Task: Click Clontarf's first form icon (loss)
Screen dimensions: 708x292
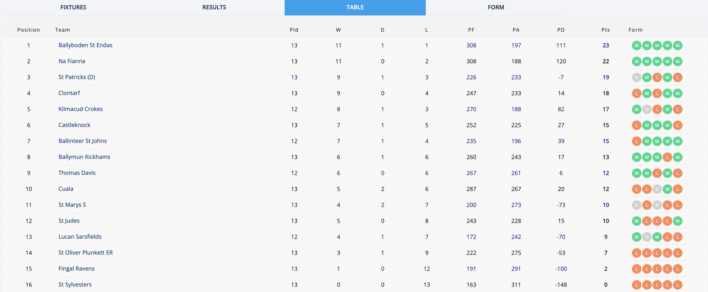Action: 636,94
